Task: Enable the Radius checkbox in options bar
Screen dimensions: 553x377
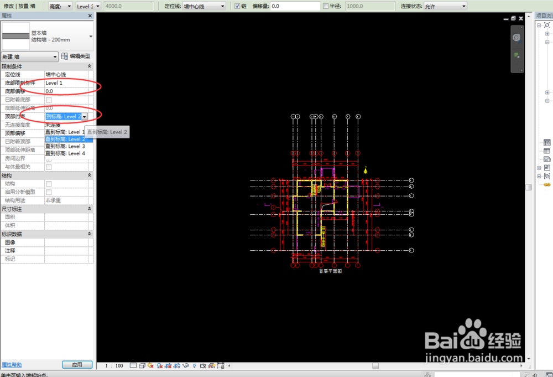Action: pos(326,6)
